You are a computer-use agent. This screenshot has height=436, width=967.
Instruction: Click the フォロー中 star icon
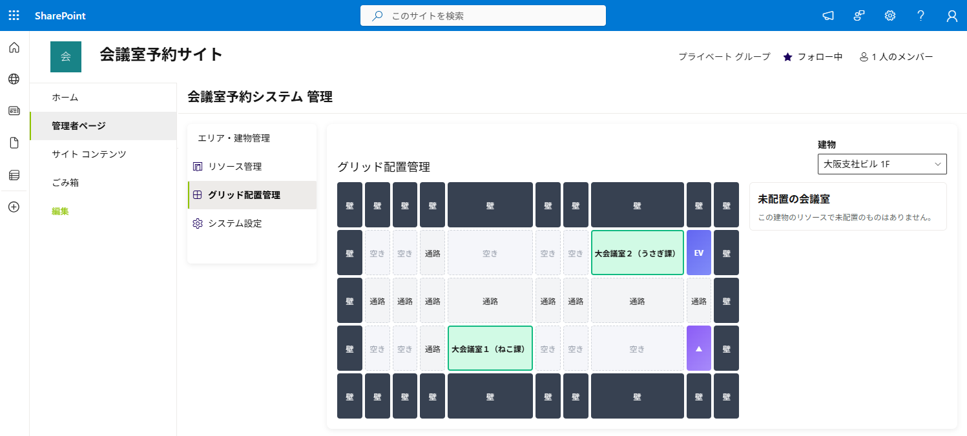787,57
